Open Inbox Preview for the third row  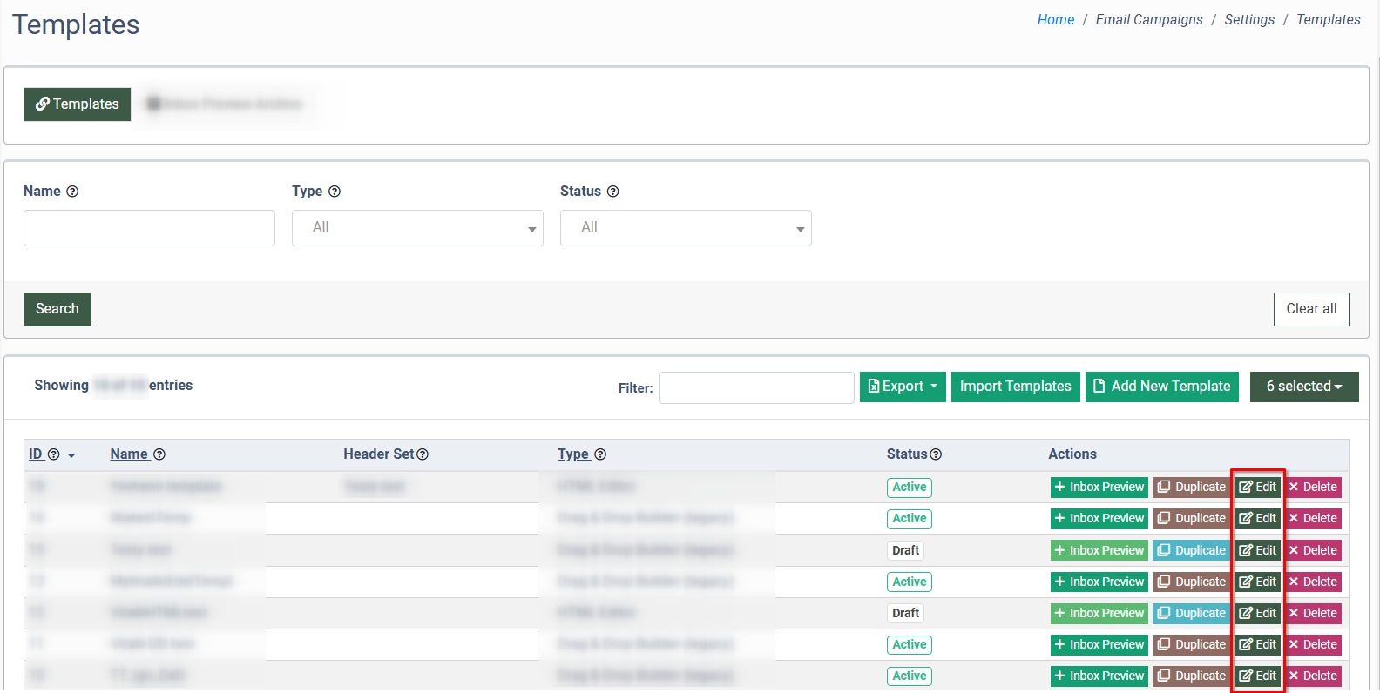click(1099, 550)
